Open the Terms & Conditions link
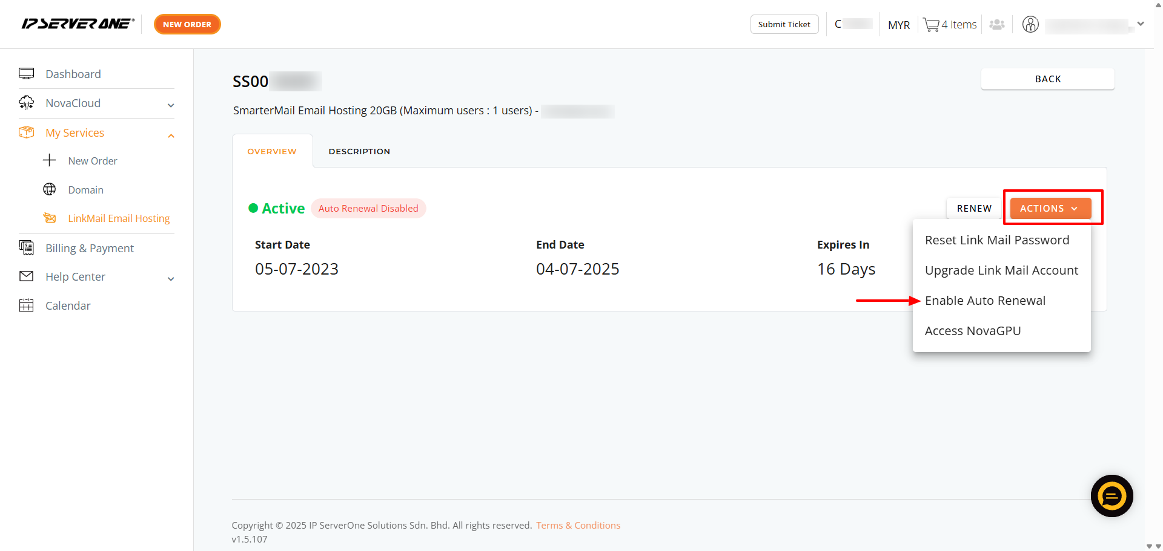The height and width of the screenshot is (551, 1163). point(578,525)
